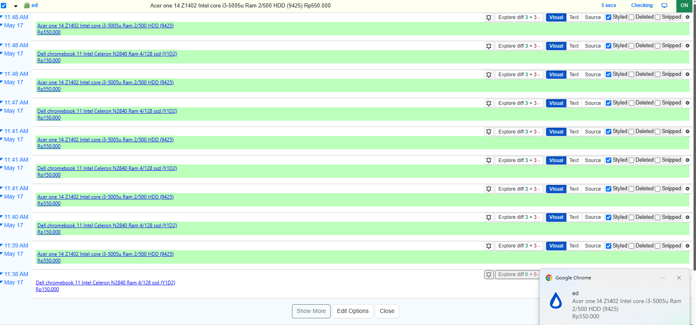Open the dropdown arrow next to the top checkbox
The height and width of the screenshot is (325, 696).
tap(16, 6)
